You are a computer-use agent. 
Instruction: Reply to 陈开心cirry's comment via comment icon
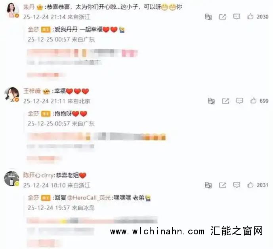[237, 185]
